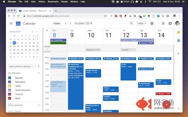Open the Focus 09:00 – 12:00 event
This screenshot has height=117, width=188.
coord(128,72)
